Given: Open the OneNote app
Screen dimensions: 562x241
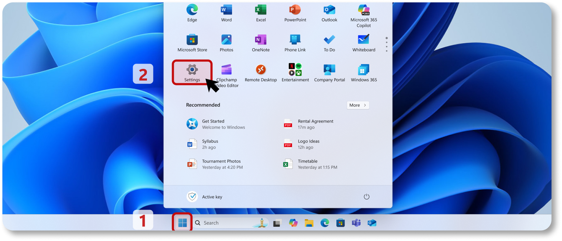Looking at the screenshot, I should pyautogui.click(x=261, y=42).
